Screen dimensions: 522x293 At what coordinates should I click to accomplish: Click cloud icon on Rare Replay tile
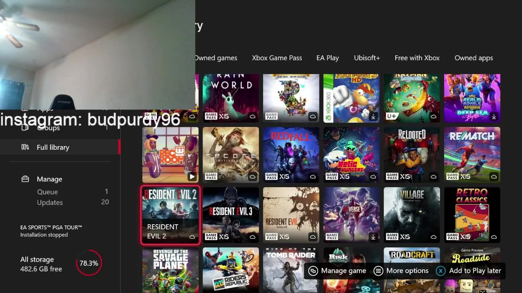pos(313,116)
